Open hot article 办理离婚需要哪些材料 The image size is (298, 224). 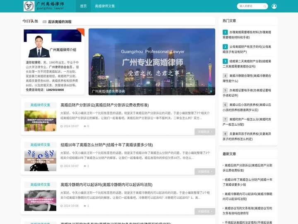[x=247, y=35]
